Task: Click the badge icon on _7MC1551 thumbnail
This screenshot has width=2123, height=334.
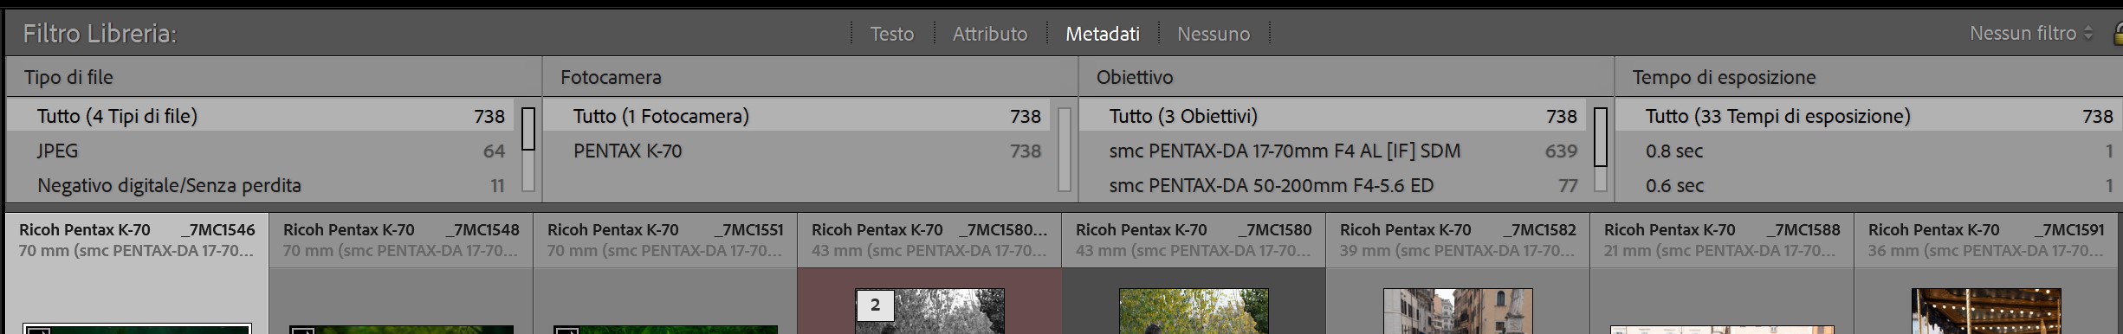Action: pos(566,330)
